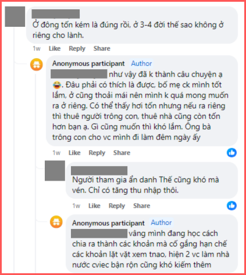Viewport: 246px width, 275px height.
Task: Click the first Anonymous participant avatar icon
Action: [37, 64]
